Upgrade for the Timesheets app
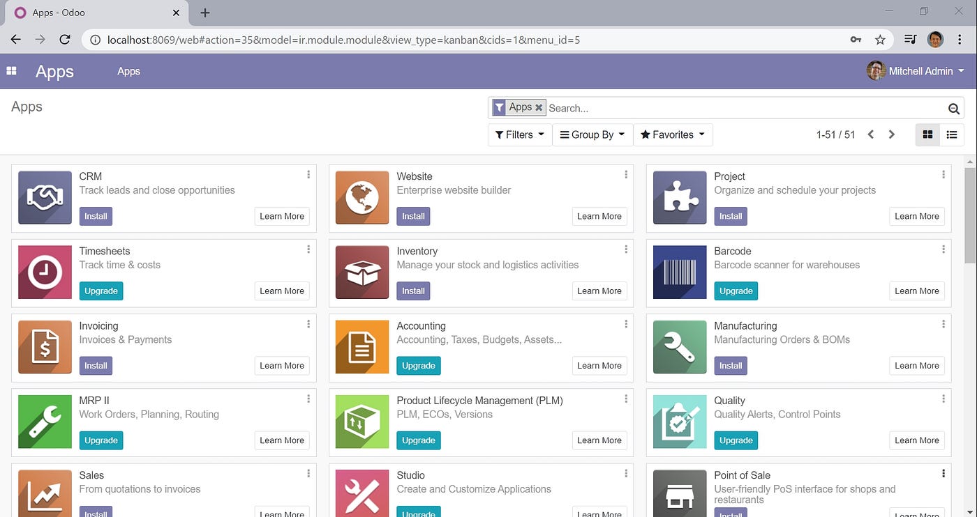 101,291
